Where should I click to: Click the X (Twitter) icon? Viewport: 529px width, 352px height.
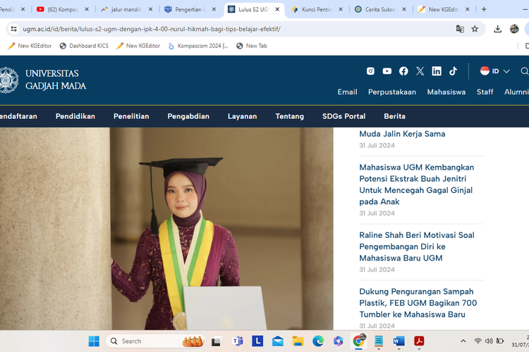[420, 71]
